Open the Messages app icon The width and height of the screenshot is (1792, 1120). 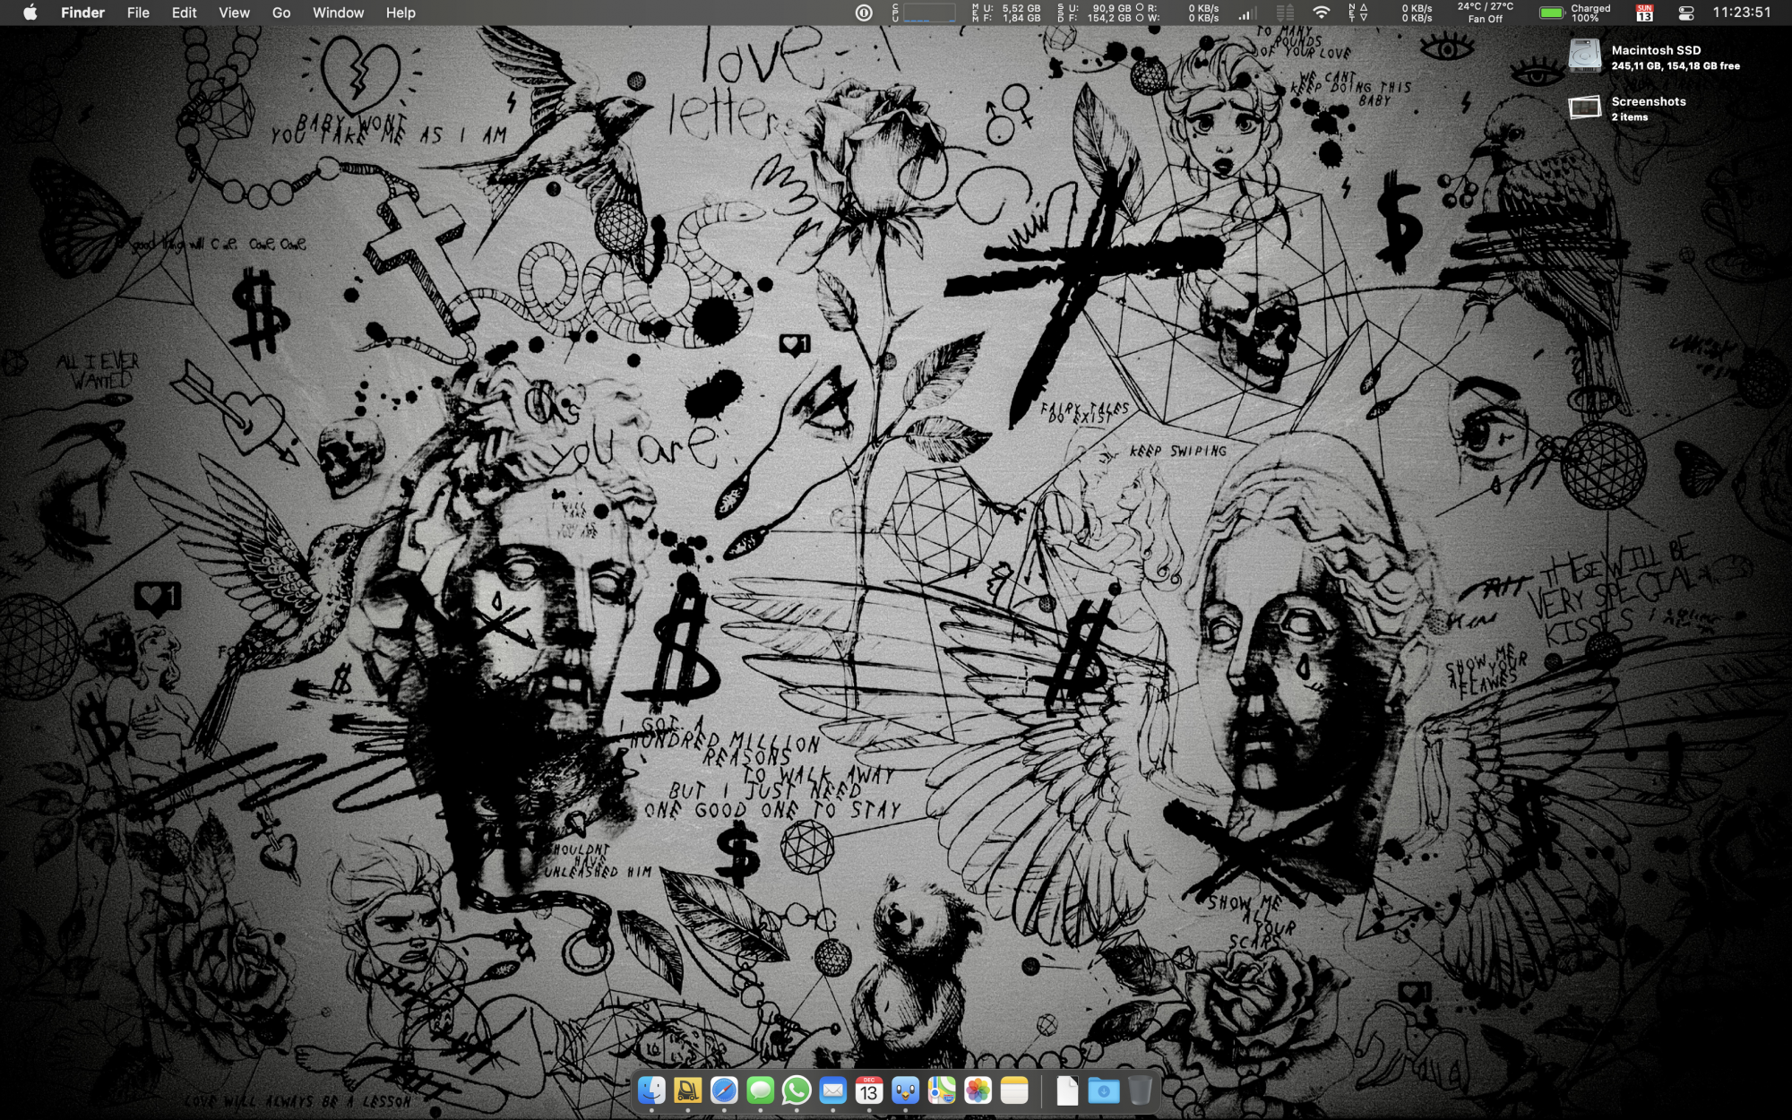tap(760, 1090)
